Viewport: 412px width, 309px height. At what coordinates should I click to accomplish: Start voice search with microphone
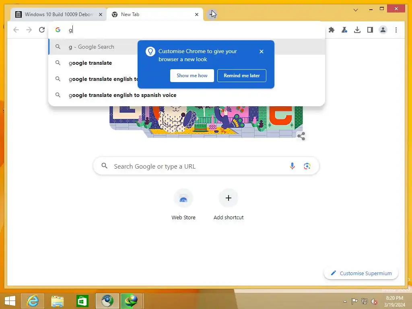(x=292, y=166)
